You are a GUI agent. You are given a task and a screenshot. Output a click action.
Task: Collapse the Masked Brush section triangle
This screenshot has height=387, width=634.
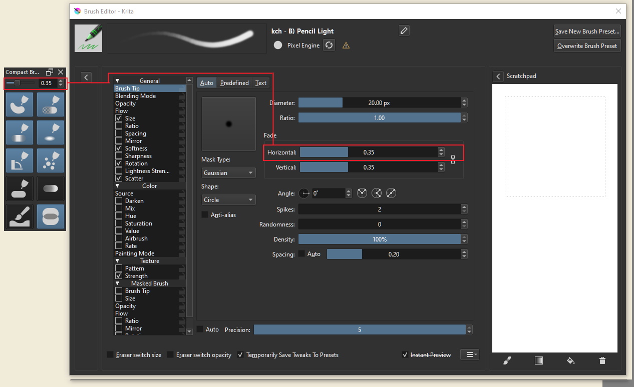click(x=118, y=283)
